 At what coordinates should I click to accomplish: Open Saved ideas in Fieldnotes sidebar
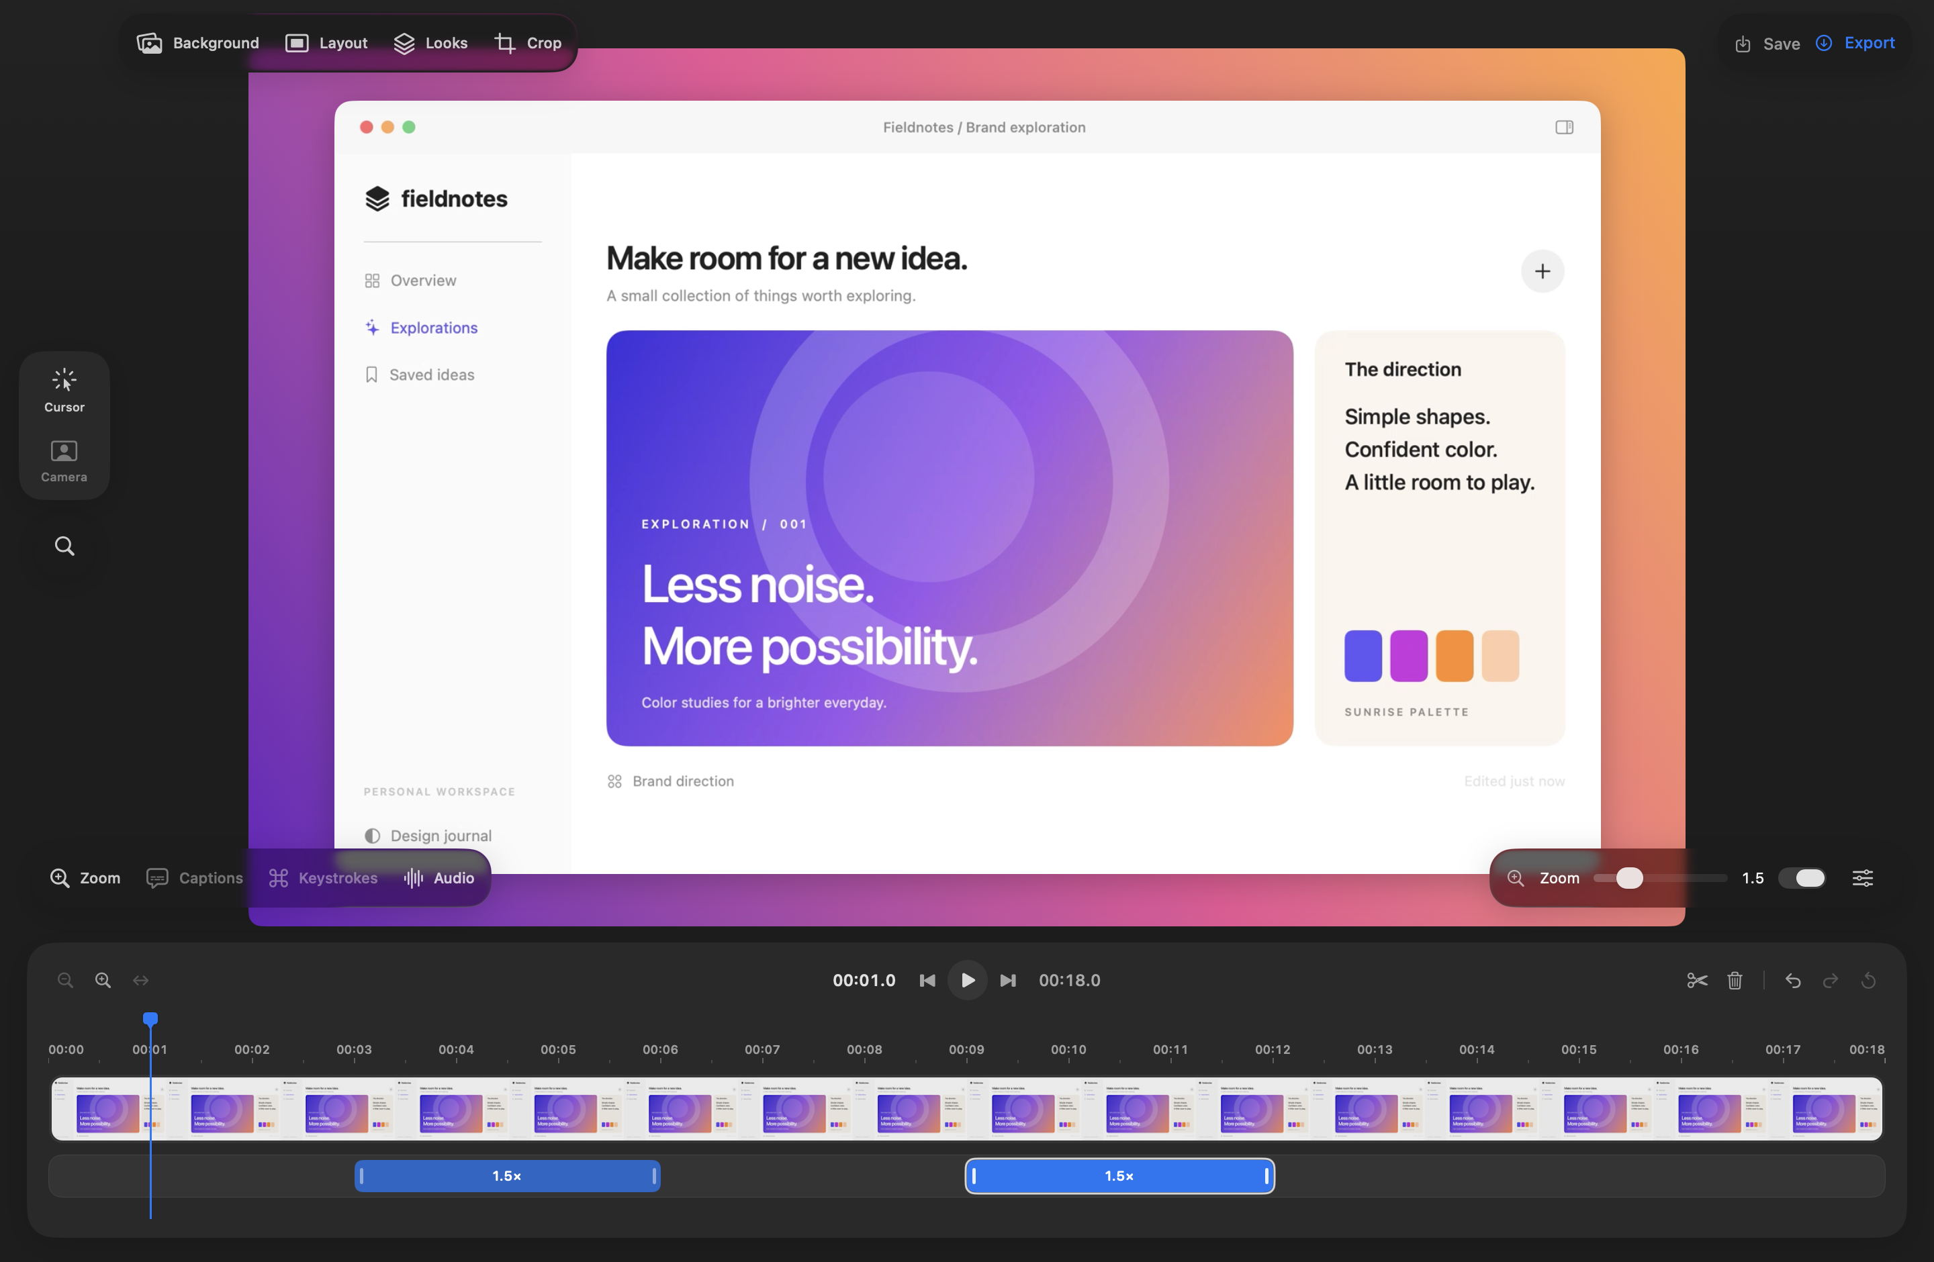(x=419, y=375)
